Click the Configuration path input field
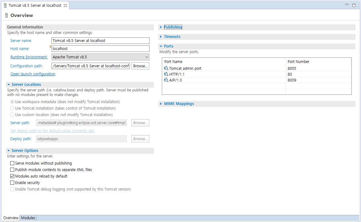 91,66
